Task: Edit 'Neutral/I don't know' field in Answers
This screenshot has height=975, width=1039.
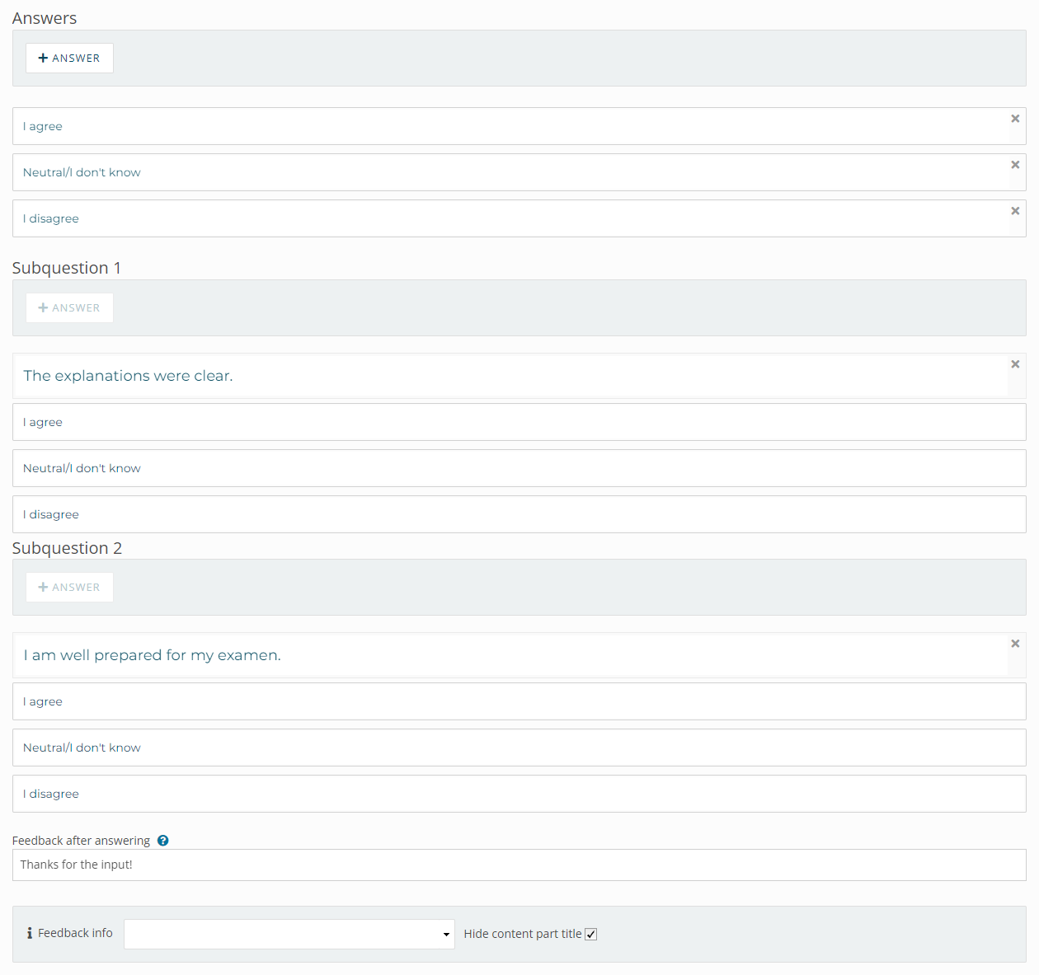Action: (x=519, y=172)
